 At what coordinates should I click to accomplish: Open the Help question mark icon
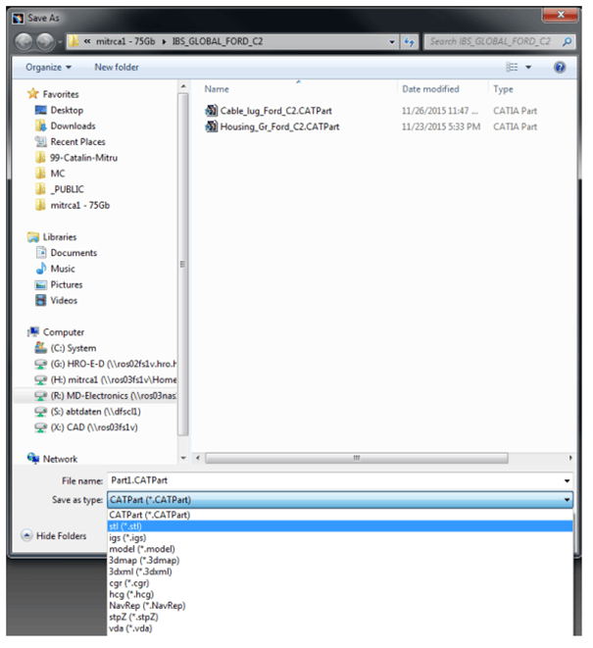coord(560,67)
